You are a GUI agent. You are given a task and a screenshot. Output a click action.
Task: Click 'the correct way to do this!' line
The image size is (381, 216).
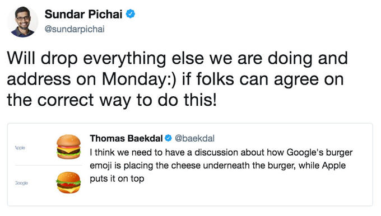pos(111,100)
